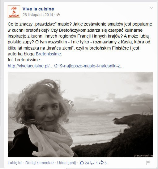Click the comment bubble count icon
The height and width of the screenshot is (169, 158).
coord(92,163)
